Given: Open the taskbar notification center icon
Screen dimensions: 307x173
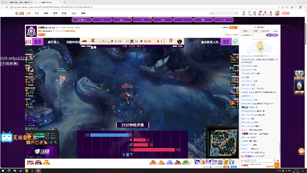Looking at the screenshot, I should (303, 171).
